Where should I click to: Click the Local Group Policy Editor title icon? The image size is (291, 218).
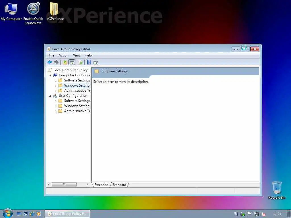point(49,49)
